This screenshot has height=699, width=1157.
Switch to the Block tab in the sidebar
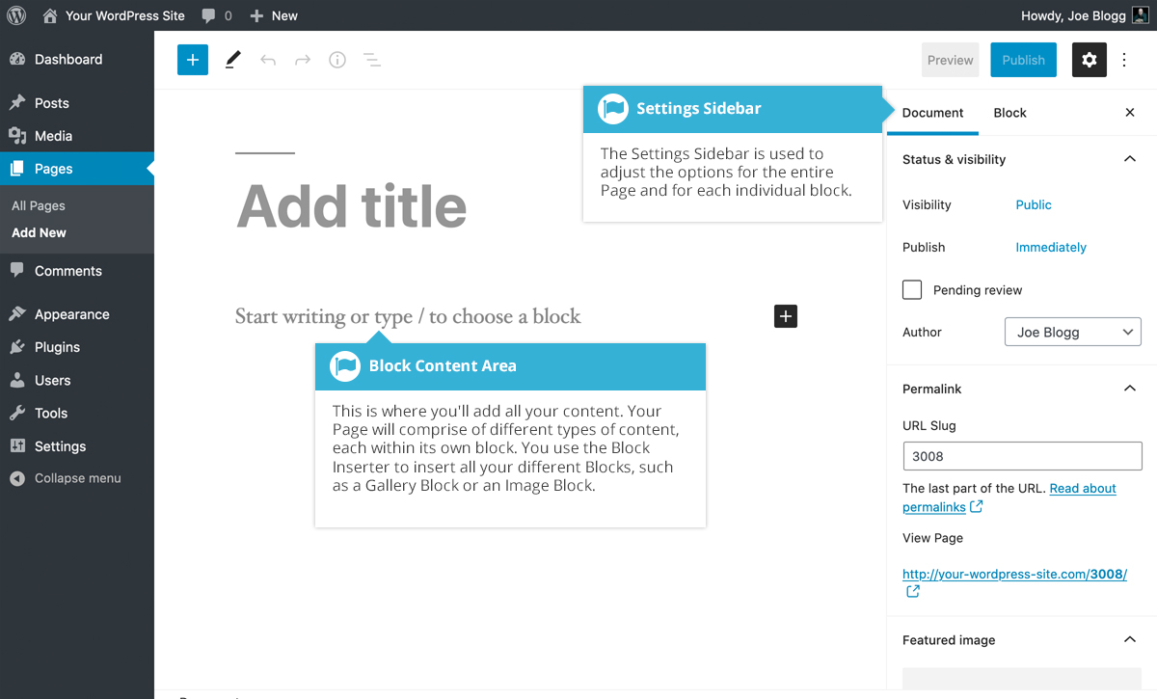click(1009, 113)
